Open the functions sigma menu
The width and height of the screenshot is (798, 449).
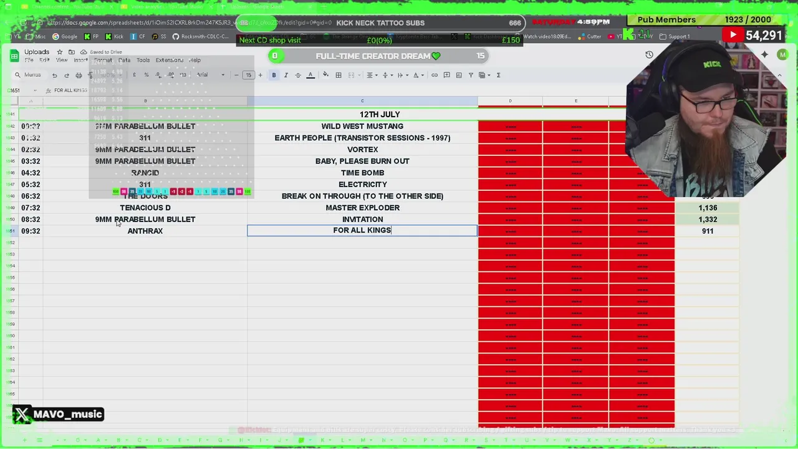point(498,75)
